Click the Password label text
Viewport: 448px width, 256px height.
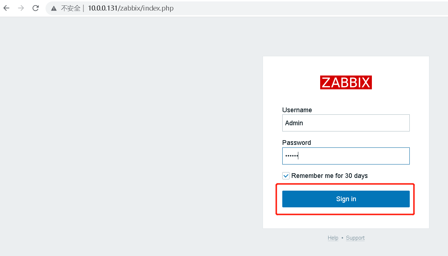(x=296, y=143)
